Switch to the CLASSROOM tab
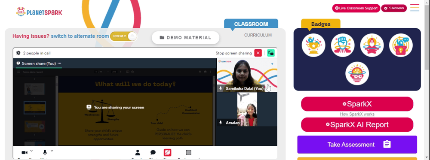430x160 pixels. pos(251,24)
